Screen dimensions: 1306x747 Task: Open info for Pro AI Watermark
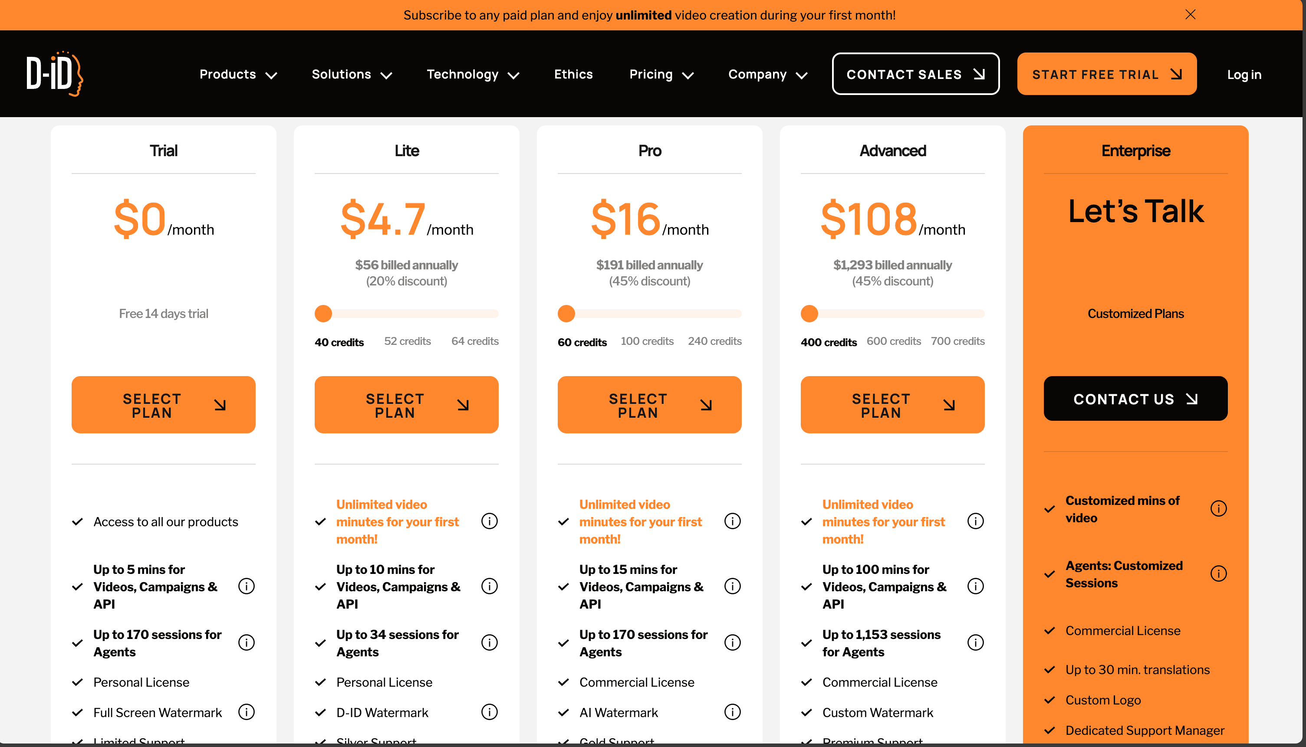tap(732, 712)
